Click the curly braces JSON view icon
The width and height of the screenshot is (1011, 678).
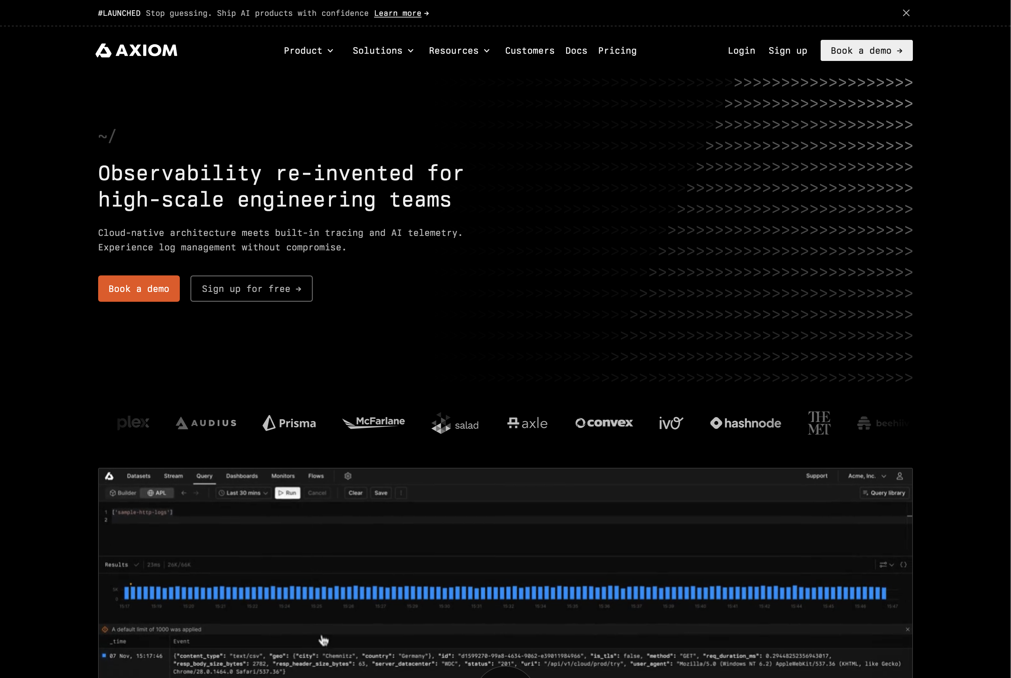coord(903,565)
